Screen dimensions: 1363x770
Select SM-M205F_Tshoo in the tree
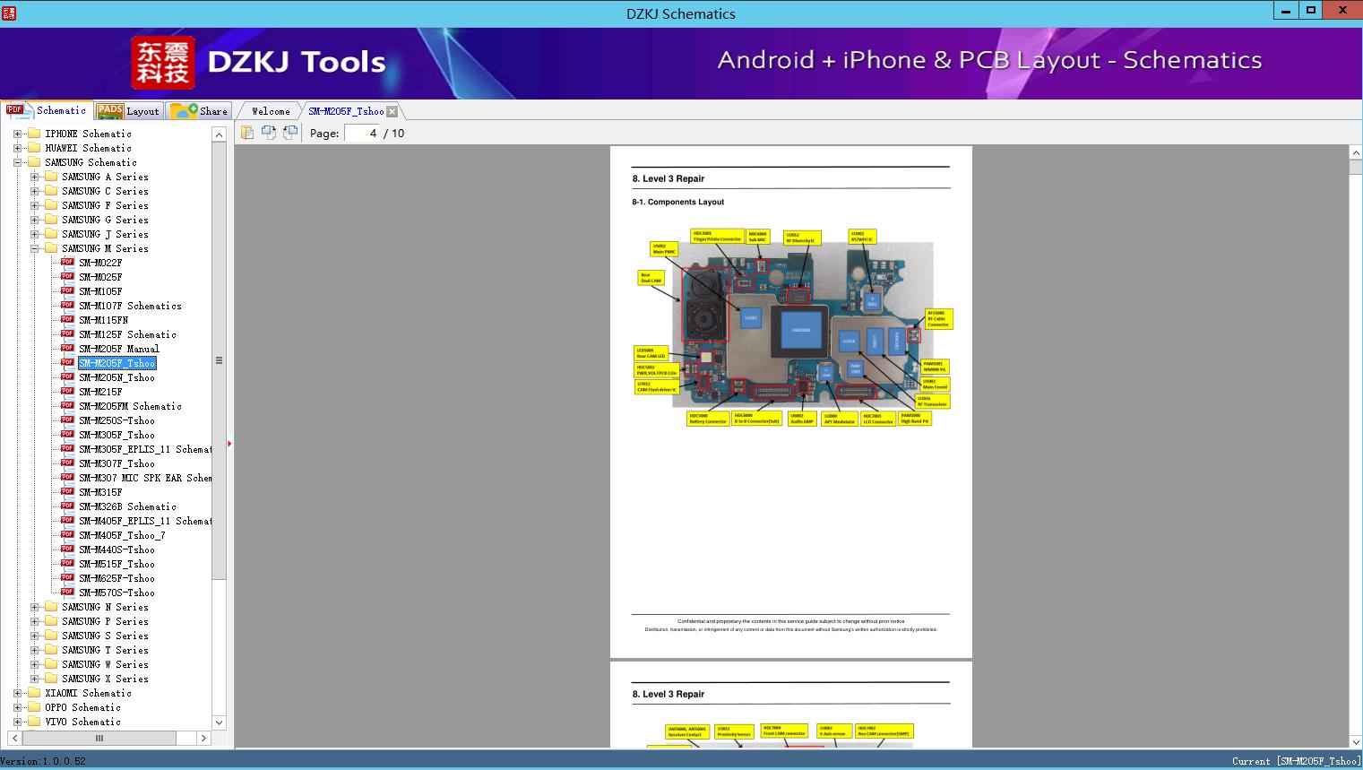click(116, 363)
